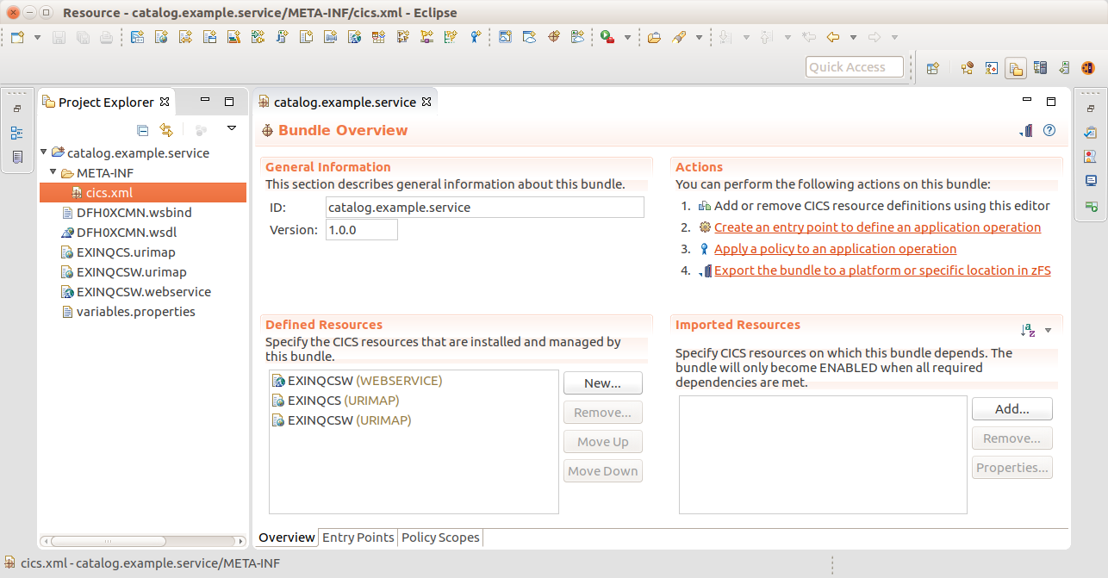Navigate Back with the yellow left arrow
The height and width of the screenshot is (578, 1108).
coord(832,37)
